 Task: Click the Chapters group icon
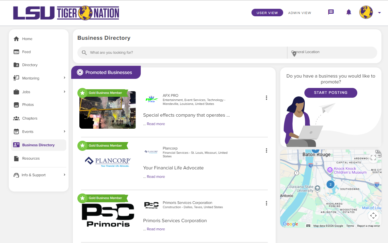click(x=16, y=119)
